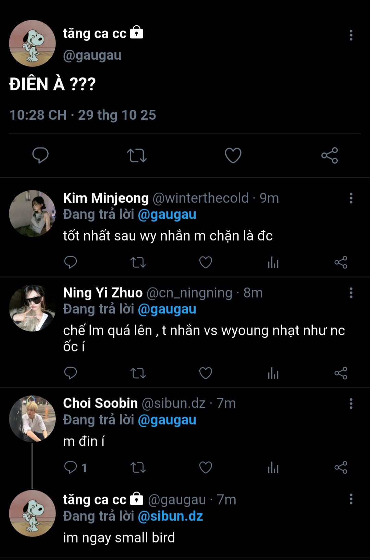View analytics on Kim Minjeong's reply
Image resolution: width=370 pixels, height=560 pixels.
273,263
